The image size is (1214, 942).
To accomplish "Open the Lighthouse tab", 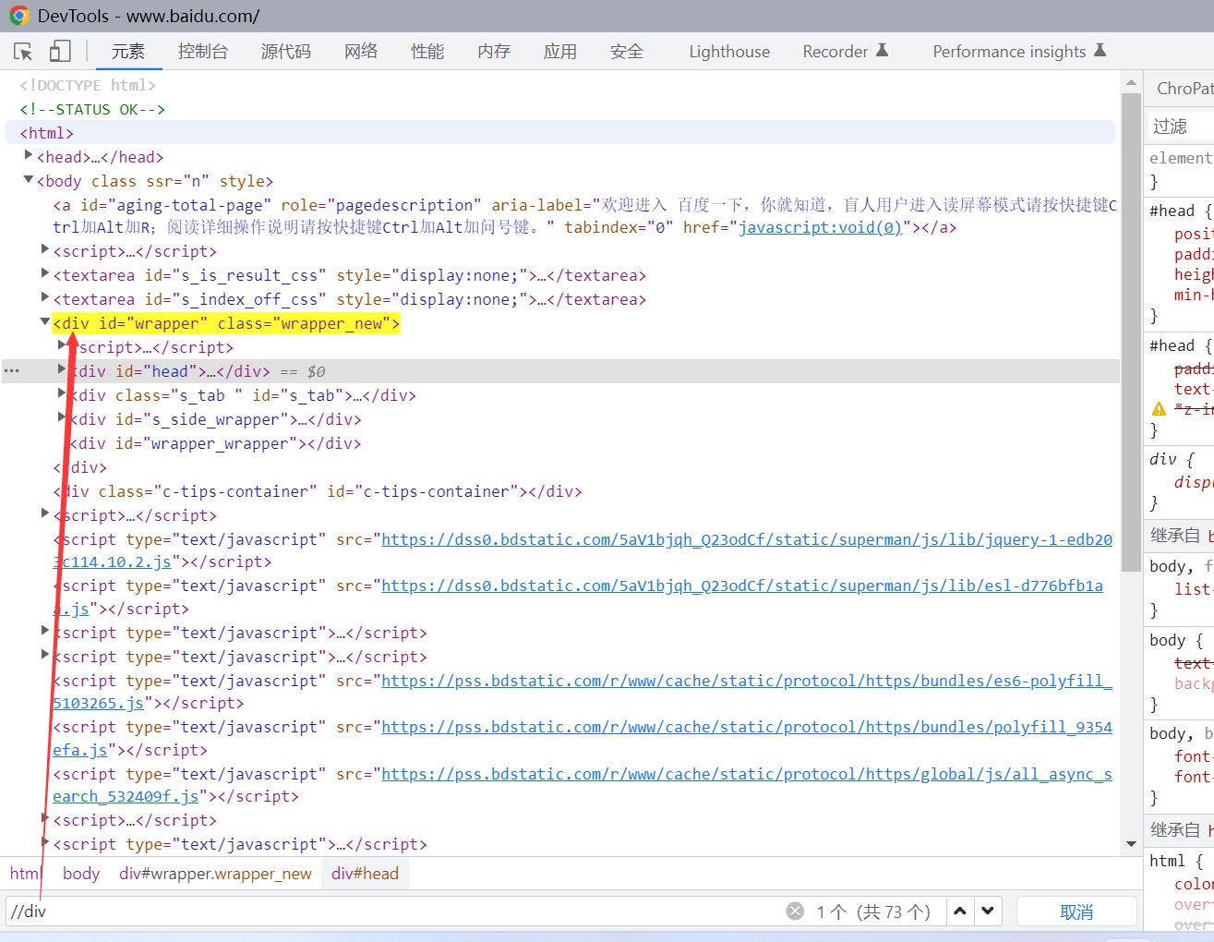I will tap(729, 52).
